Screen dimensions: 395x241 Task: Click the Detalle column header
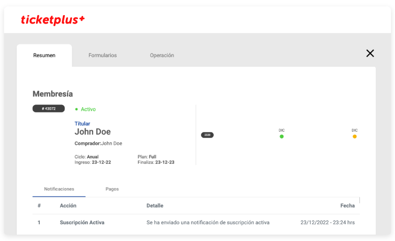(x=155, y=205)
